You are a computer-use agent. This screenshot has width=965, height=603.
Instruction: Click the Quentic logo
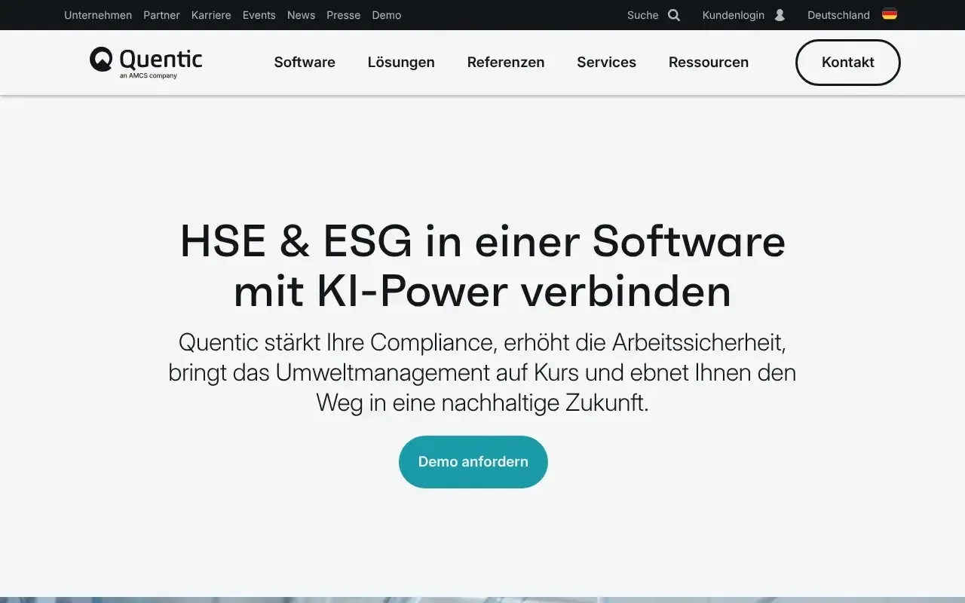tap(145, 60)
